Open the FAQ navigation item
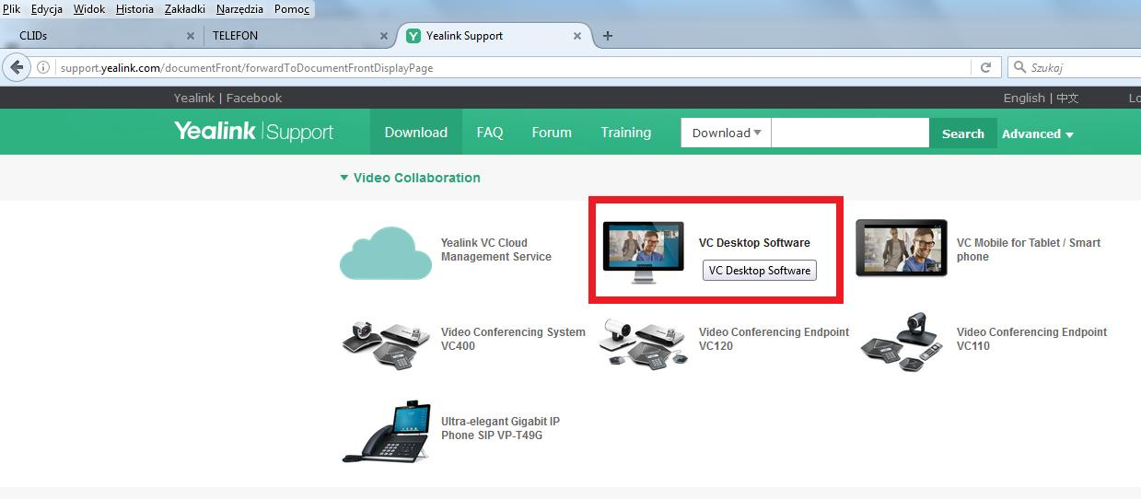The image size is (1141, 499). pyautogui.click(x=490, y=132)
